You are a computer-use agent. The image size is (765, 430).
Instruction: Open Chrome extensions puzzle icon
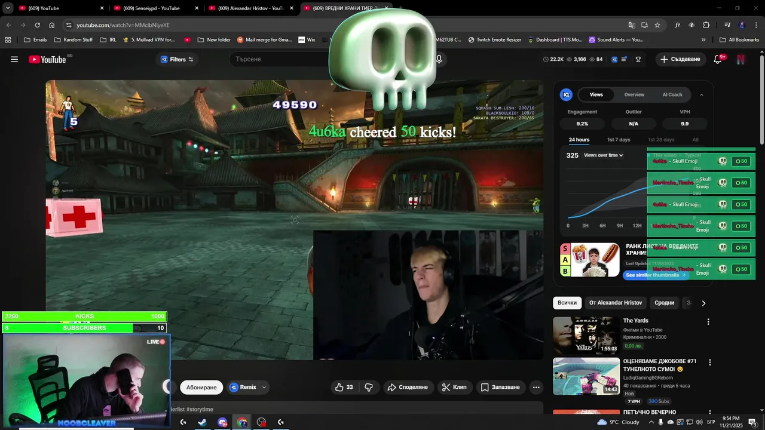point(706,25)
